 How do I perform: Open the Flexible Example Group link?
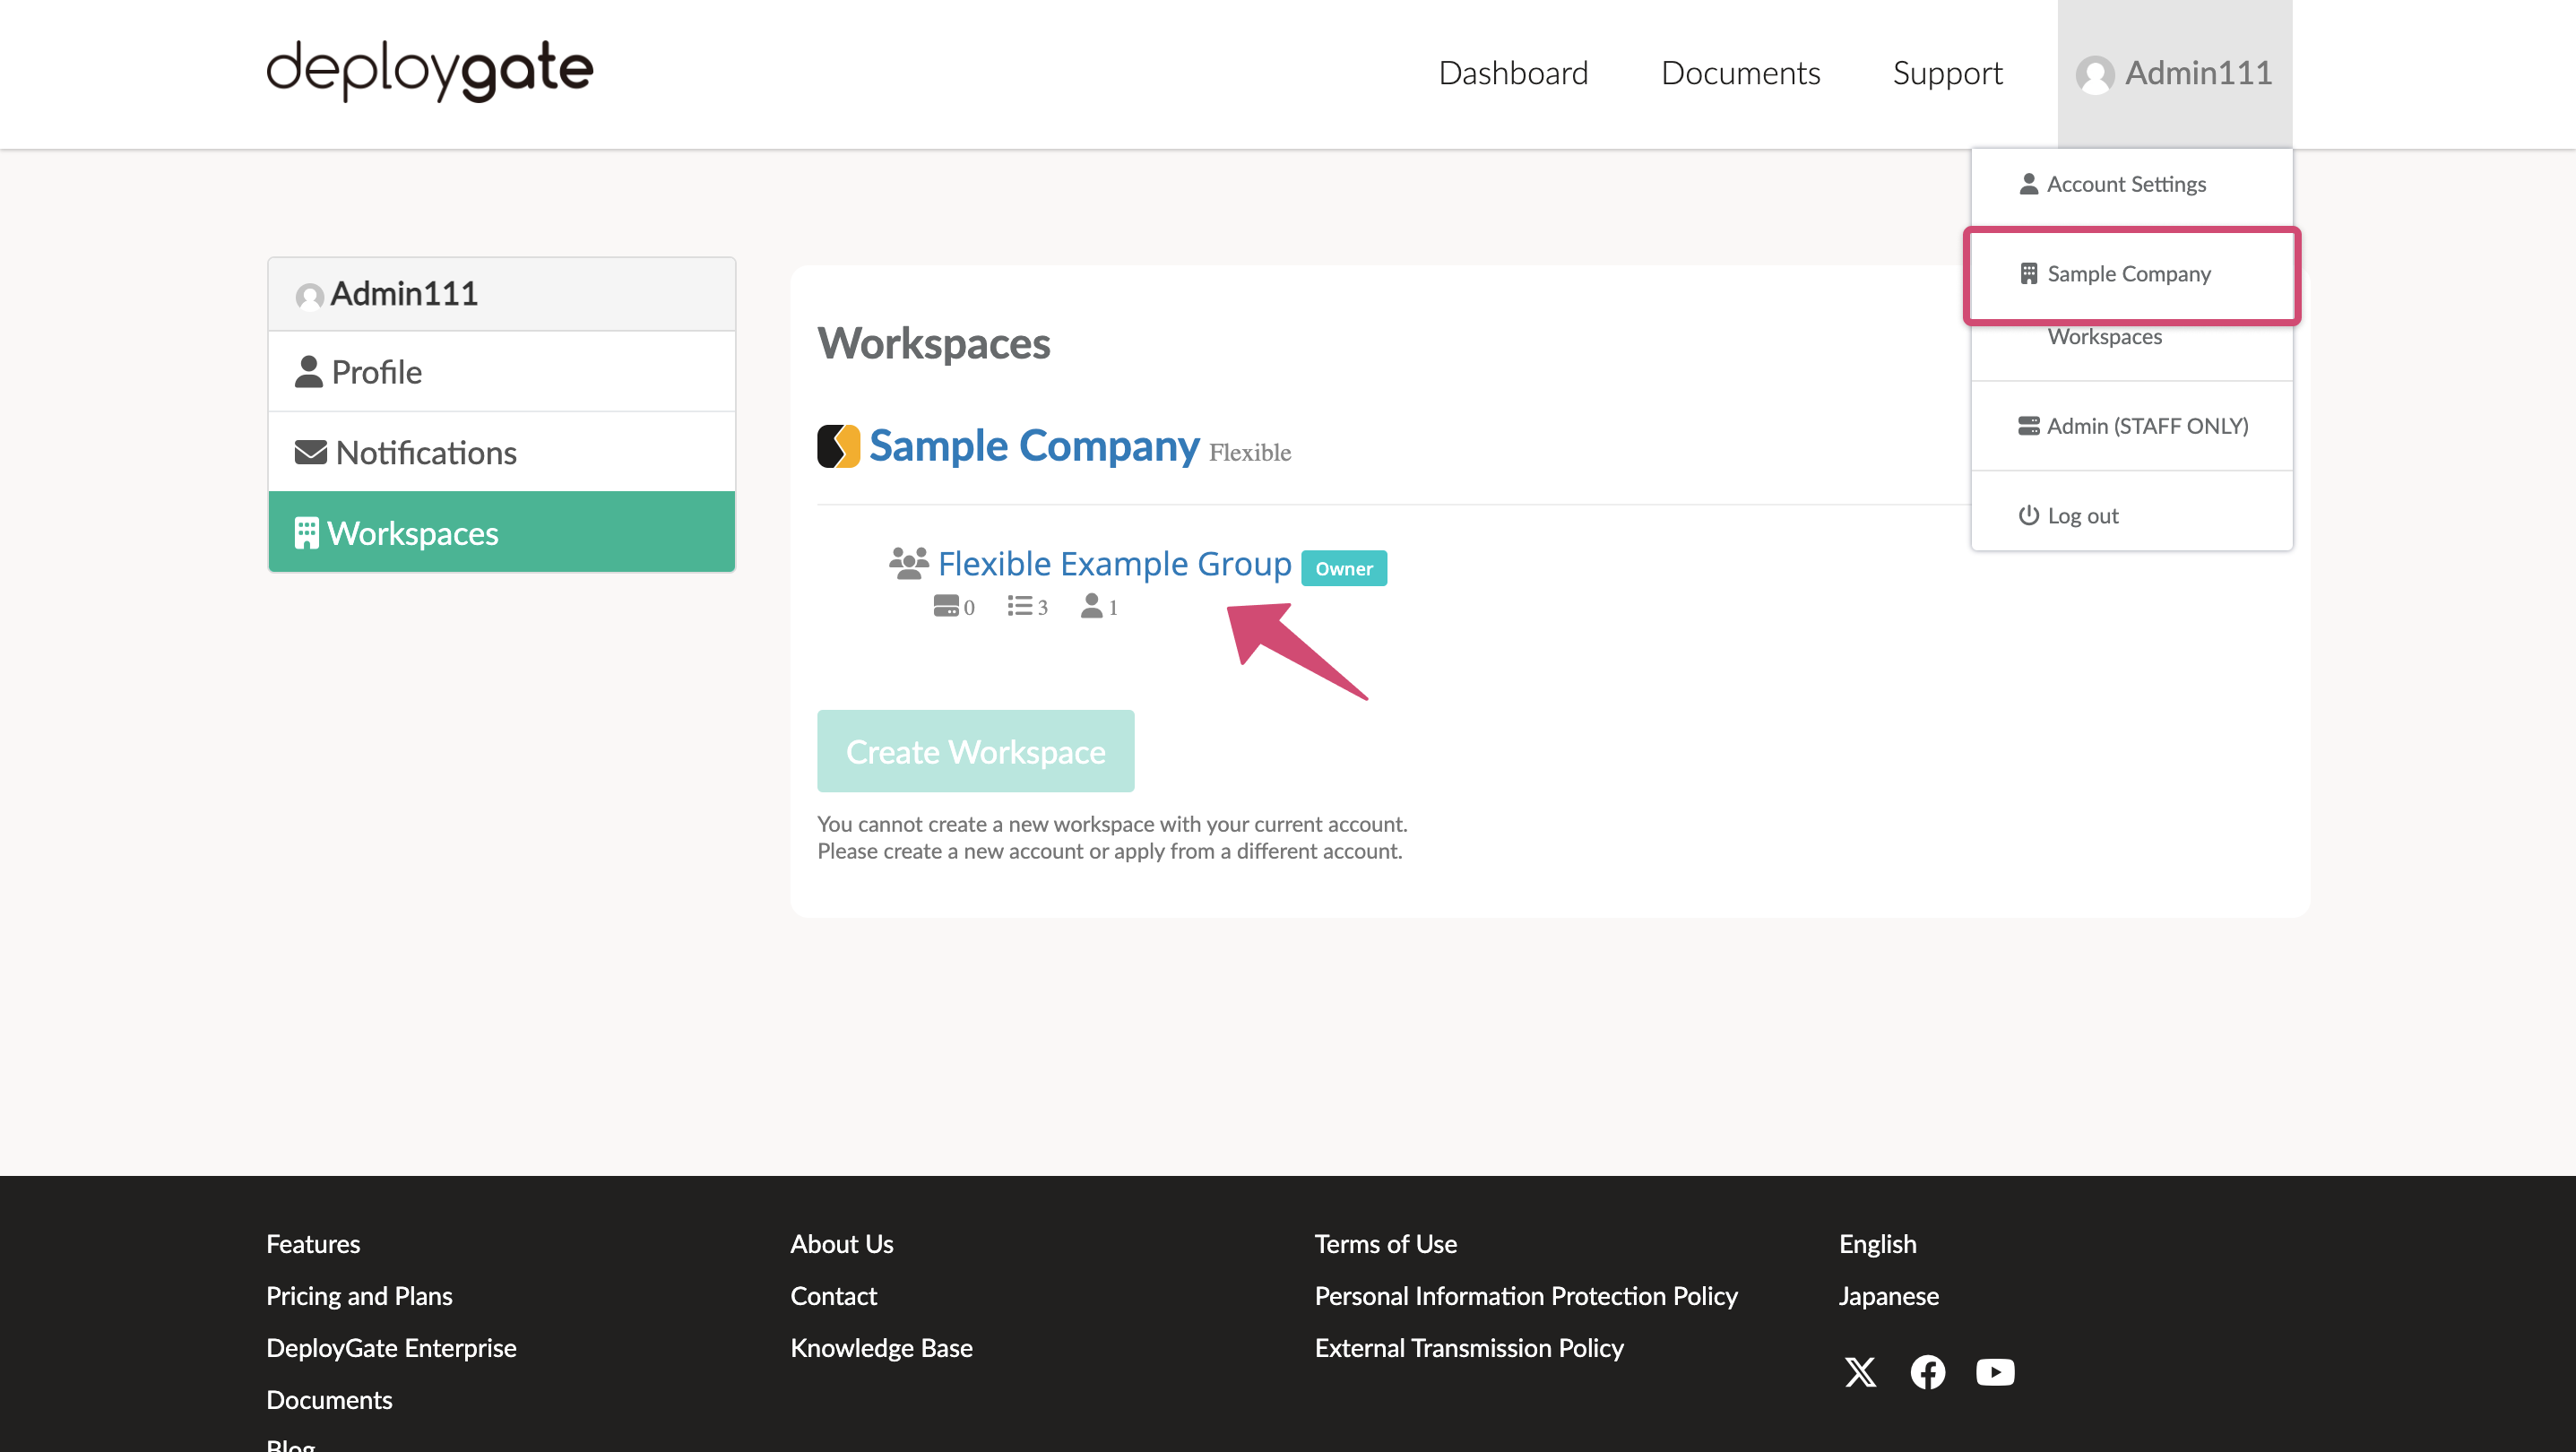click(x=1114, y=562)
